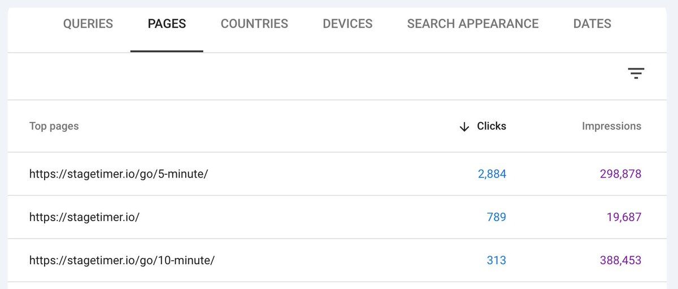Click the 313 clicks value
This screenshot has height=289, width=678.
pos(496,260)
